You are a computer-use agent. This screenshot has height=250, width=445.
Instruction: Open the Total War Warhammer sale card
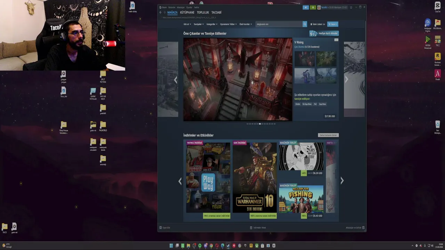254,180
